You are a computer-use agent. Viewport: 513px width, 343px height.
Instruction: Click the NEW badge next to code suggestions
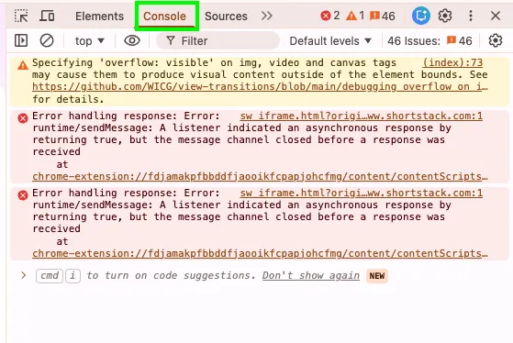click(x=377, y=276)
